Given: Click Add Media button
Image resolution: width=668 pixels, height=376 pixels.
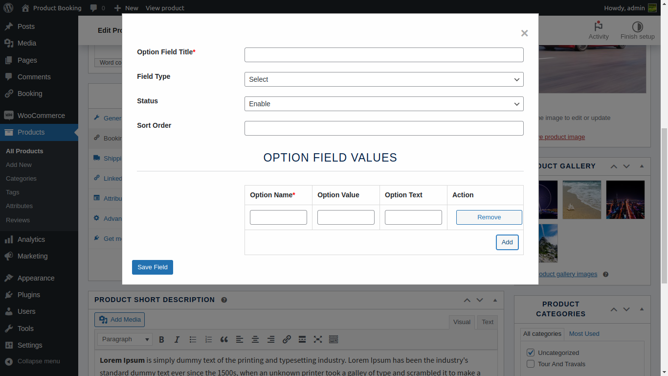Looking at the screenshot, I should click(119, 320).
